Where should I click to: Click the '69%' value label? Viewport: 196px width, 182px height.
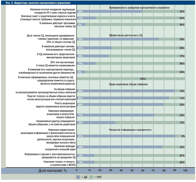182,48
